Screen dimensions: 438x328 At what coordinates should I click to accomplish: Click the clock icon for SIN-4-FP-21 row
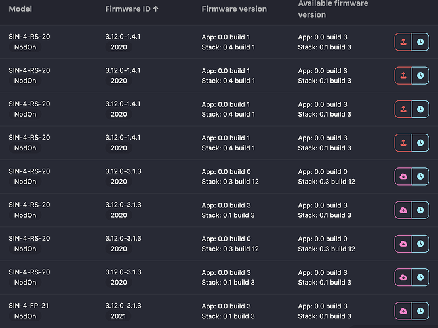420,311
